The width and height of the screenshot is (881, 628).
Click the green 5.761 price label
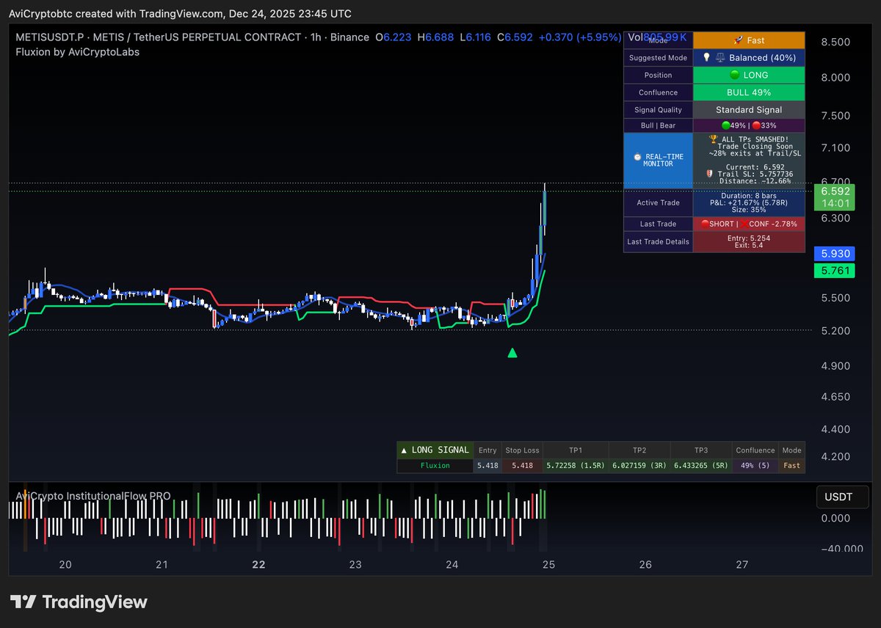coord(835,271)
